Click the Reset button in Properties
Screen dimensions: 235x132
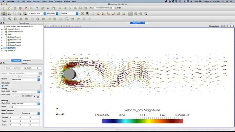pos(17,68)
